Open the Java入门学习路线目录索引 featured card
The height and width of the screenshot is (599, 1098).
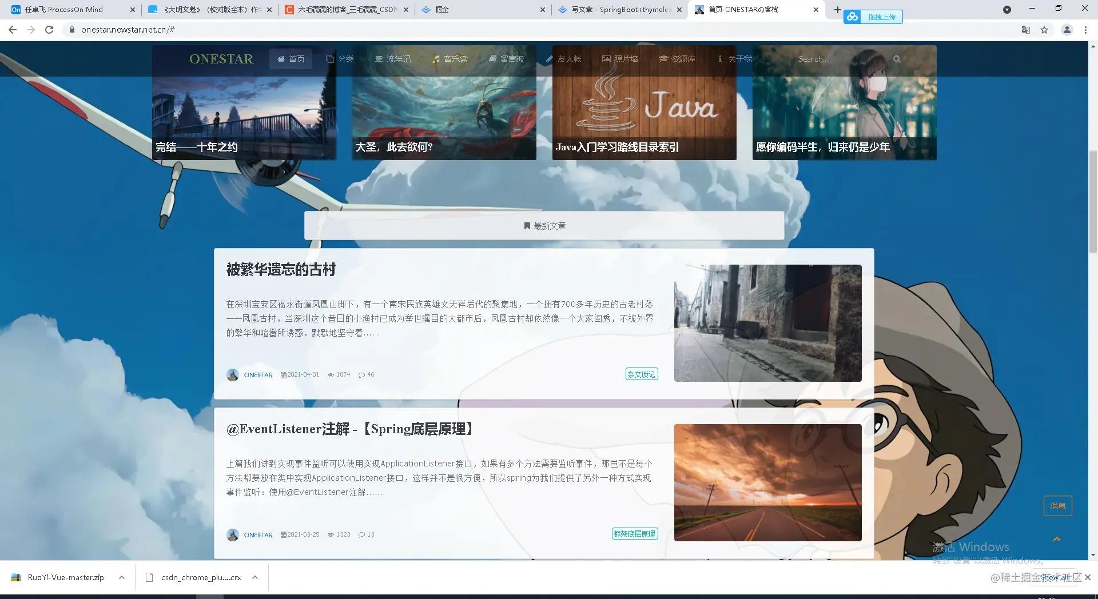[x=645, y=102]
